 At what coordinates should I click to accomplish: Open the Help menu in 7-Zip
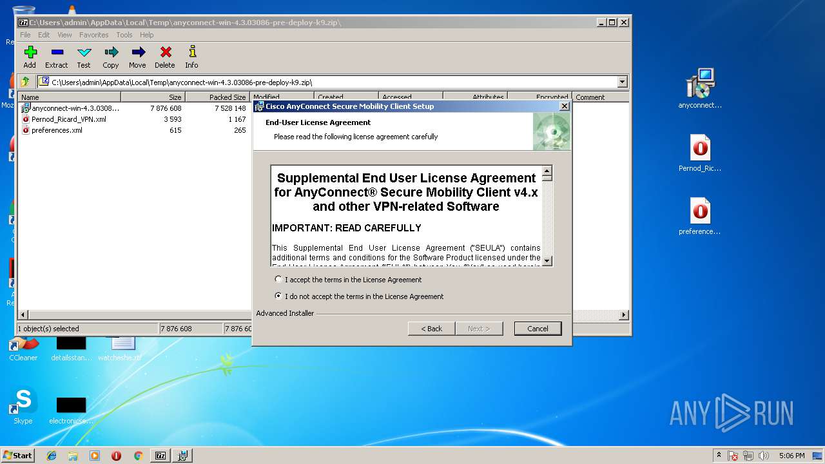coord(147,35)
